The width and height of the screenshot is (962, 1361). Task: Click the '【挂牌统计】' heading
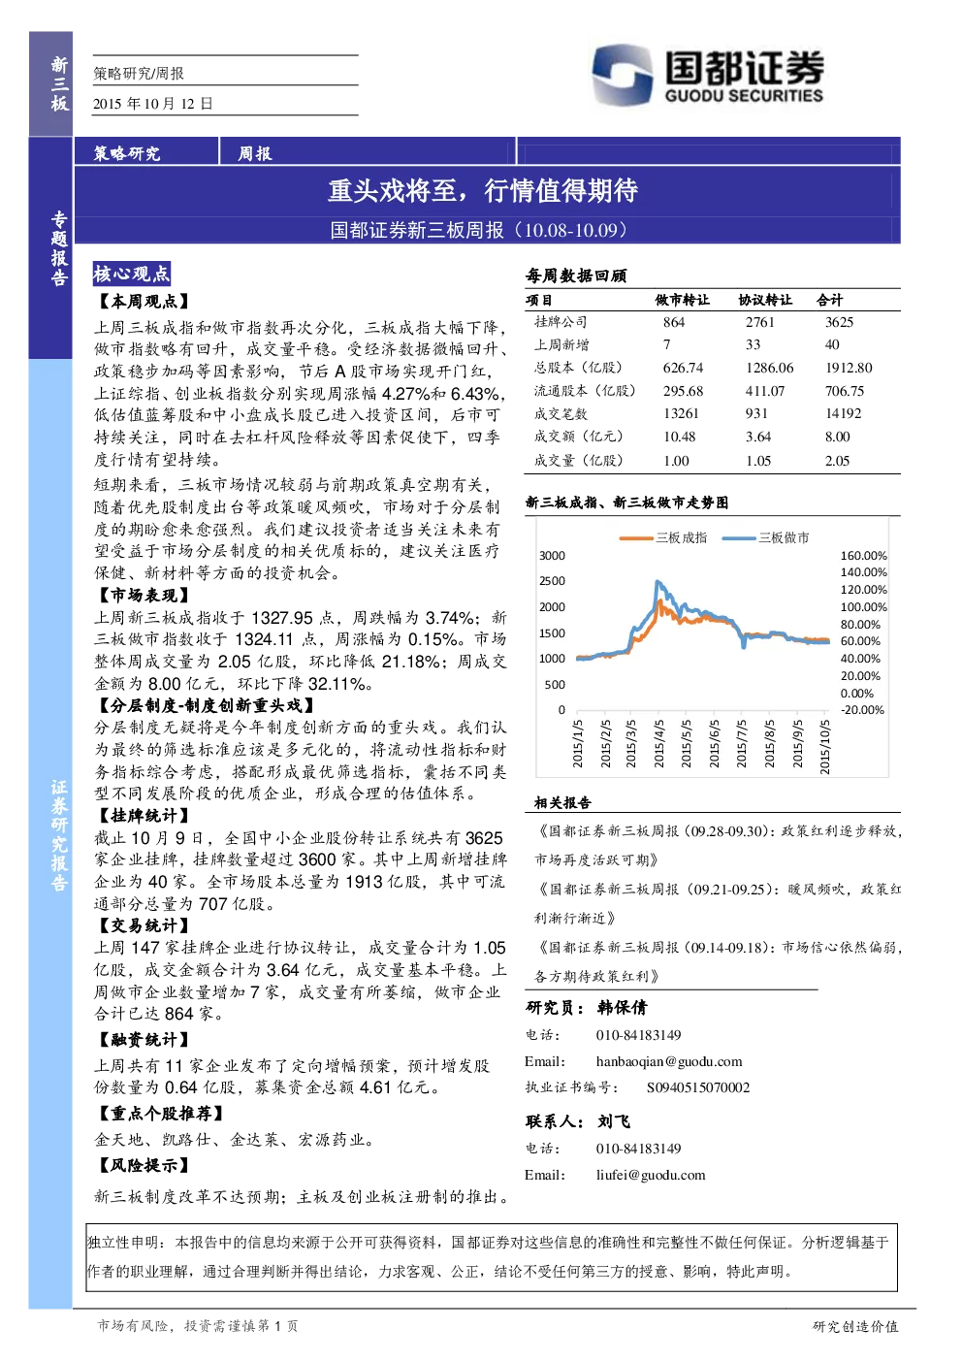143,816
